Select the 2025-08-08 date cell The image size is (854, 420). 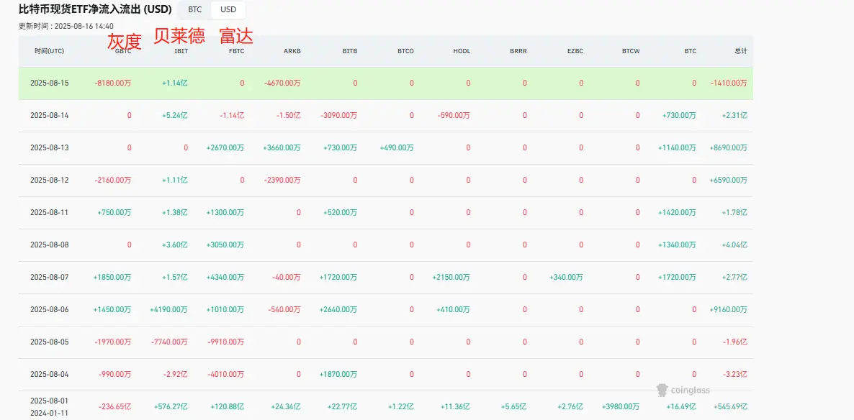coord(48,245)
